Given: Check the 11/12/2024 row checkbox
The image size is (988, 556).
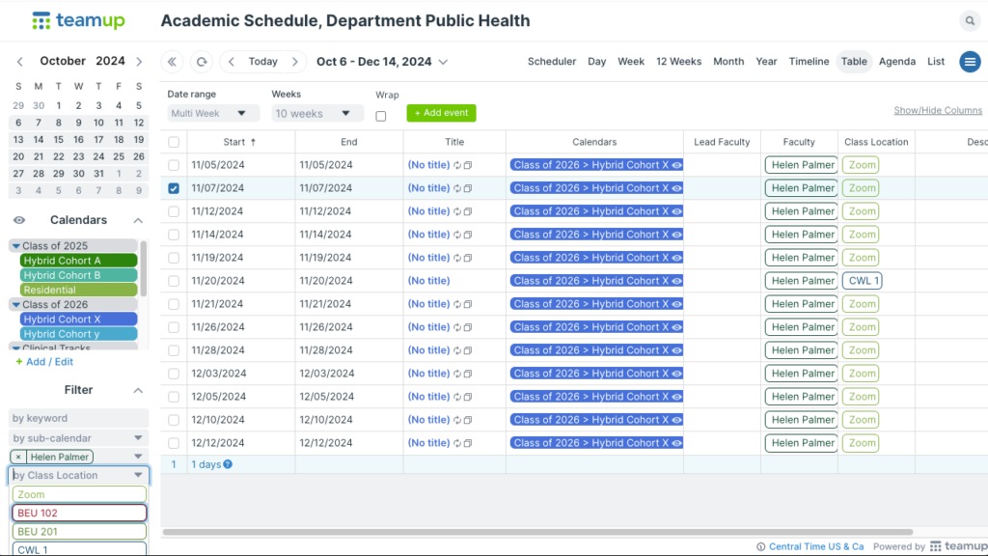Looking at the screenshot, I should [174, 211].
